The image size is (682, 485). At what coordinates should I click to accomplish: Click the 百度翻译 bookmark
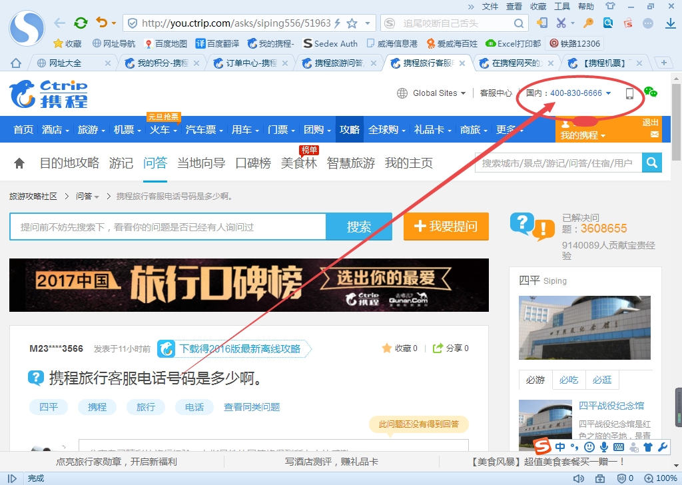click(217, 43)
